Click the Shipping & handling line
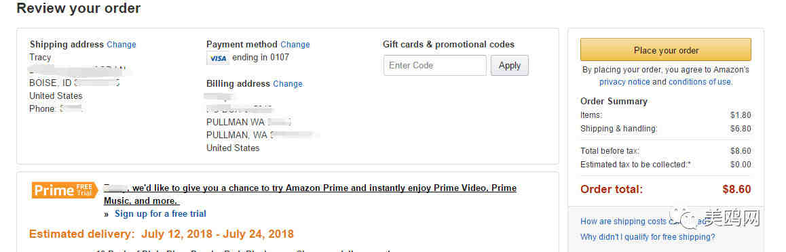This screenshot has width=786, height=252. coord(666,129)
